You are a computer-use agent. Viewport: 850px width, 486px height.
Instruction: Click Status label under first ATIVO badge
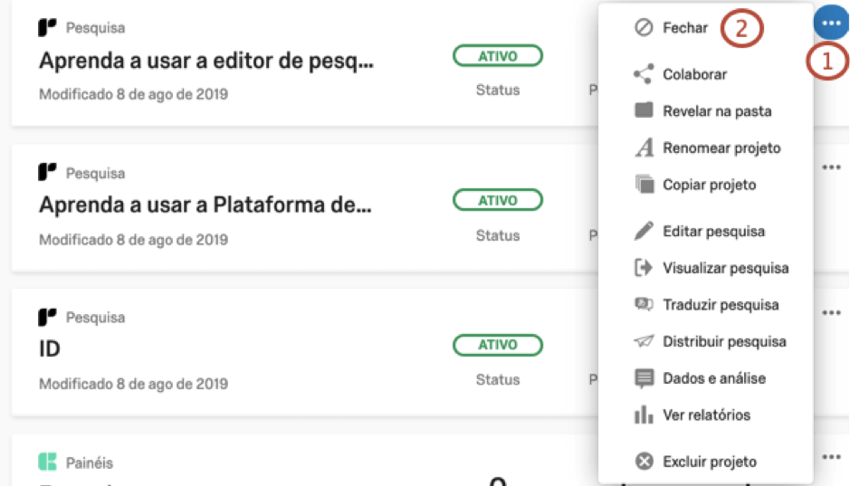coord(498,90)
